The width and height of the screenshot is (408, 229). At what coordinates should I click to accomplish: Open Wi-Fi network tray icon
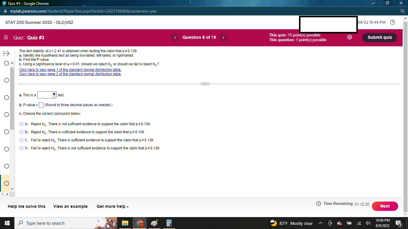tap(359, 223)
